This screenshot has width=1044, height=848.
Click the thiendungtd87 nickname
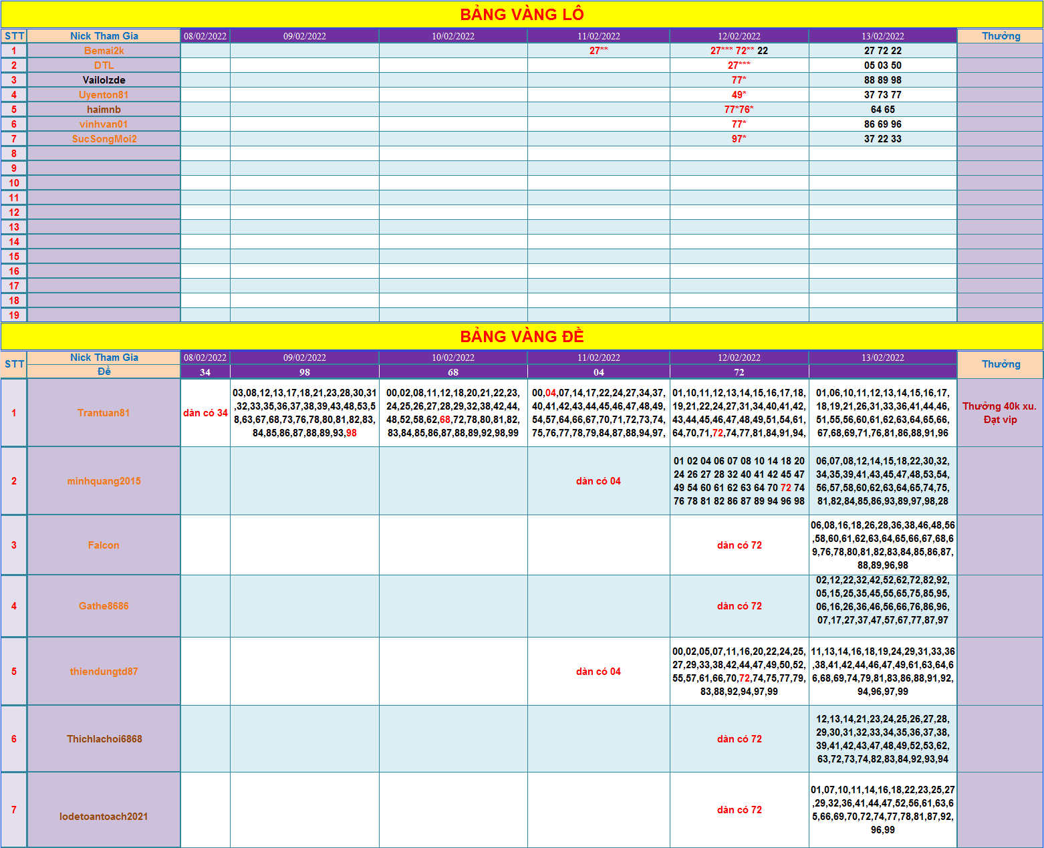click(x=104, y=672)
